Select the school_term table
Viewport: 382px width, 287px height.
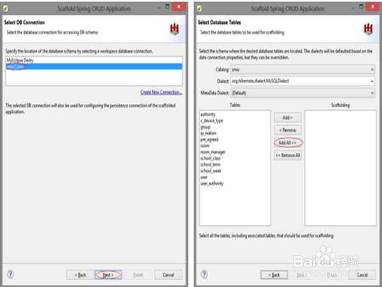click(x=210, y=165)
